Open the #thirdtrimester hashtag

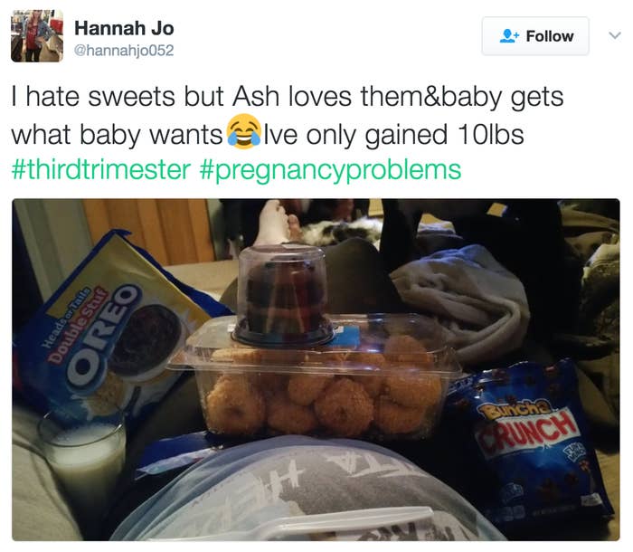101,170
